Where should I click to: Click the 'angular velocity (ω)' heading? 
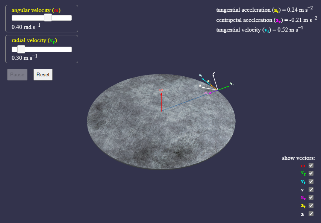click(x=36, y=10)
